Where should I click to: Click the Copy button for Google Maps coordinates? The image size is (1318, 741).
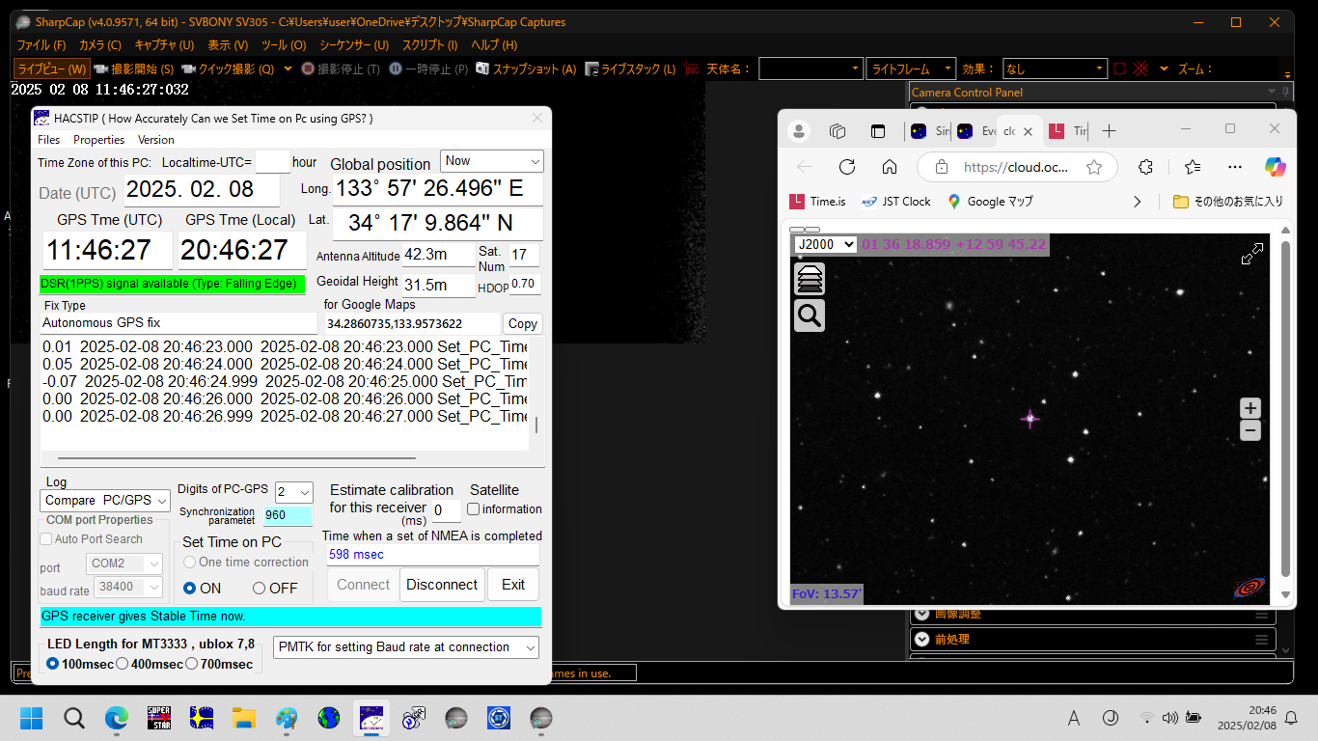522,324
